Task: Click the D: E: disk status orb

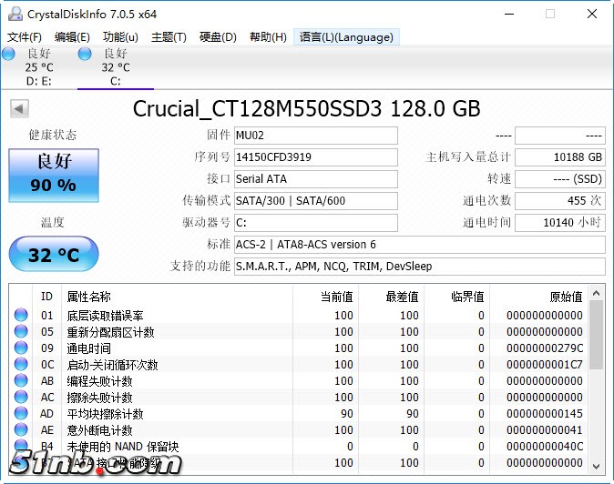Action: [x=8, y=55]
